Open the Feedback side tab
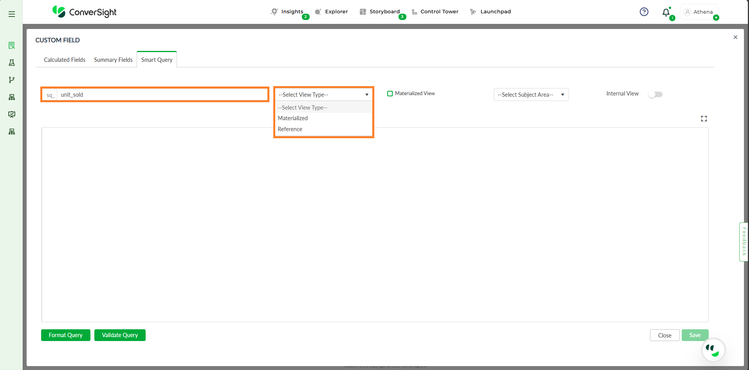 pos(744,242)
